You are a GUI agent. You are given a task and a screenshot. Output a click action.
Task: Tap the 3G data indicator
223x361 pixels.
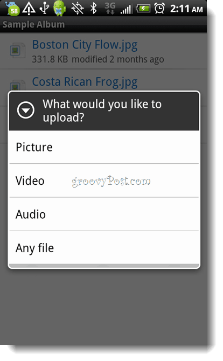[110, 9]
